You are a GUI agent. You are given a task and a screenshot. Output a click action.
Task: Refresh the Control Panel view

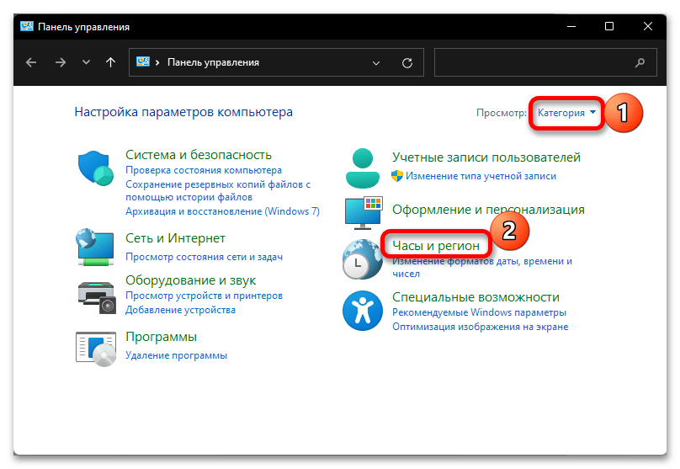tap(406, 63)
